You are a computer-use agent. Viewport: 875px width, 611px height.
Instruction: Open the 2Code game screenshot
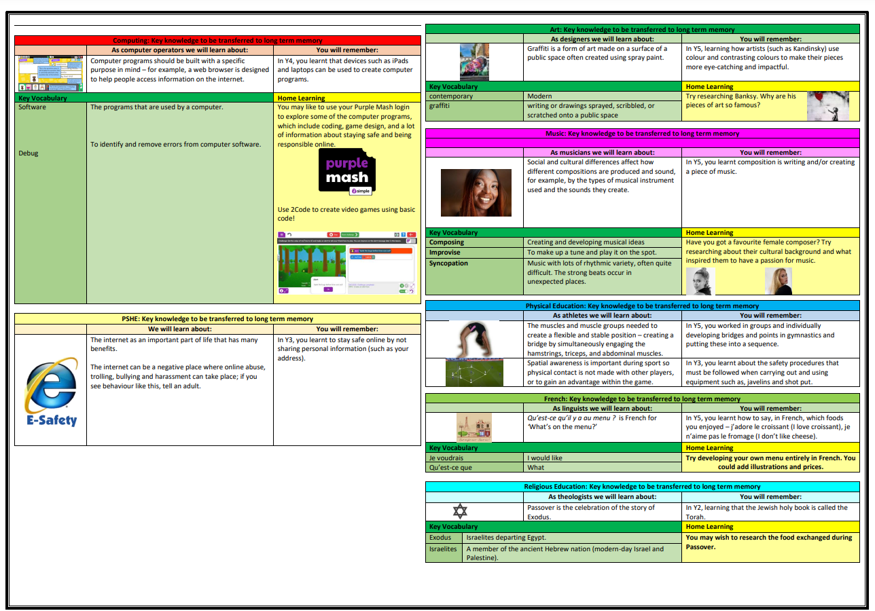point(346,263)
